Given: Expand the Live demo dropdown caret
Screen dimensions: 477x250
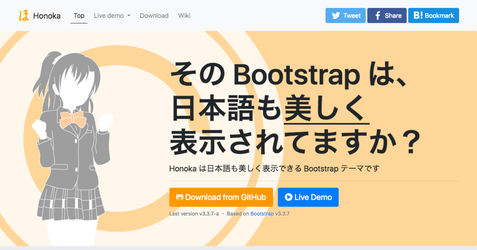Looking at the screenshot, I should tap(129, 15).
